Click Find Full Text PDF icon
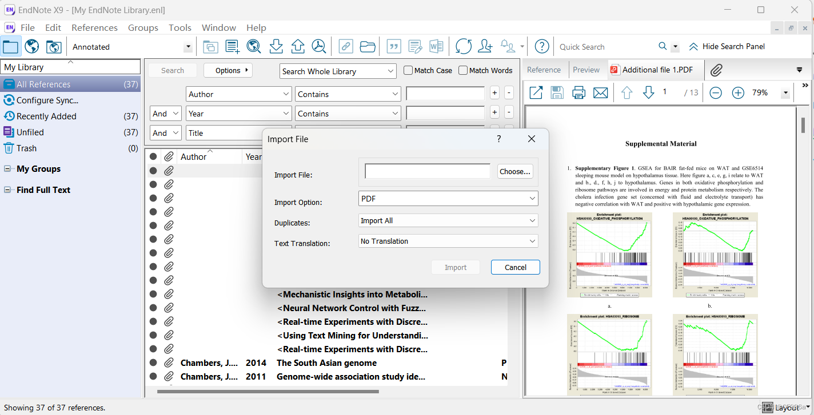The height and width of the screenshot is (415, 814). tap(318, 47)
